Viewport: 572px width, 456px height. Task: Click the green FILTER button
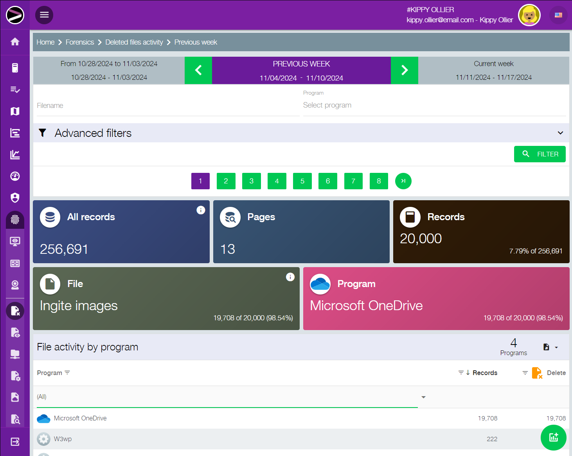pos(540,154)
